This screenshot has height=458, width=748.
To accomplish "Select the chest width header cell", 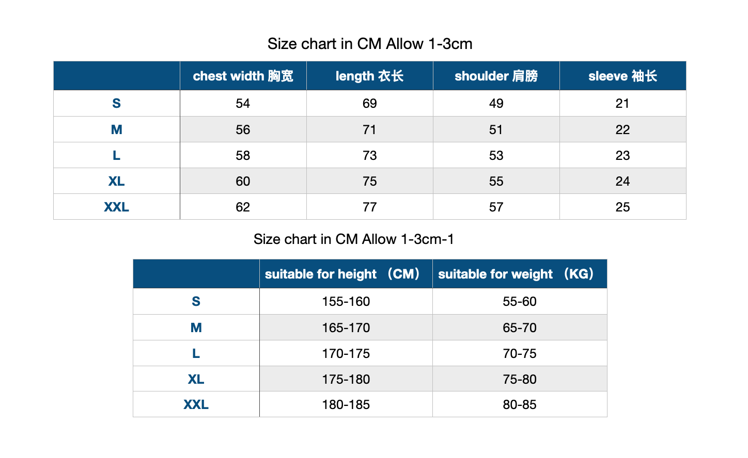I will (x=243, y=76).
